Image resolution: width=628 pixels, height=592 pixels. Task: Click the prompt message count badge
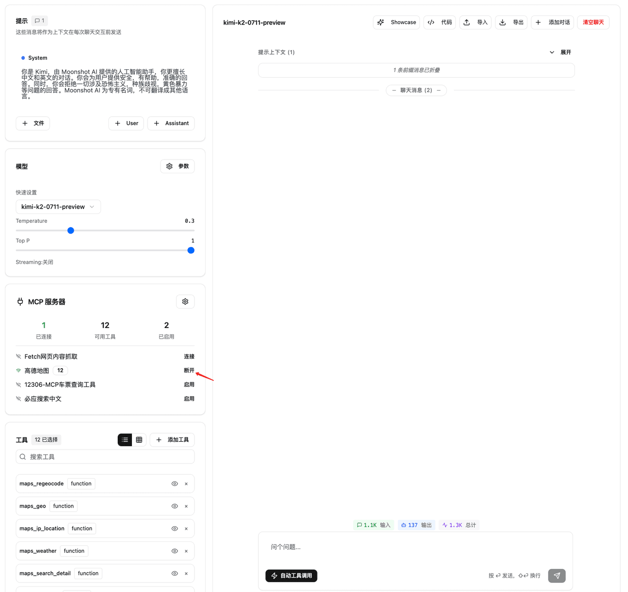(40, 21)
